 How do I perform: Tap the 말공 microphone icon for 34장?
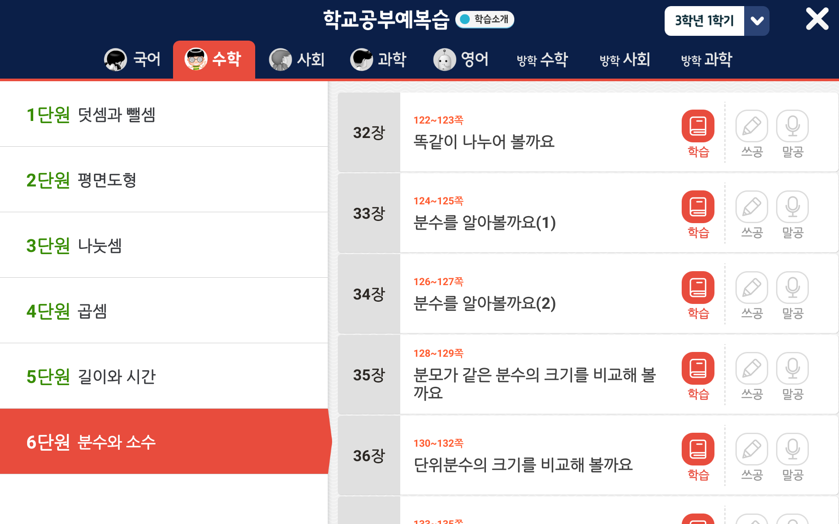pyautogui.click(x=792, y=288)
